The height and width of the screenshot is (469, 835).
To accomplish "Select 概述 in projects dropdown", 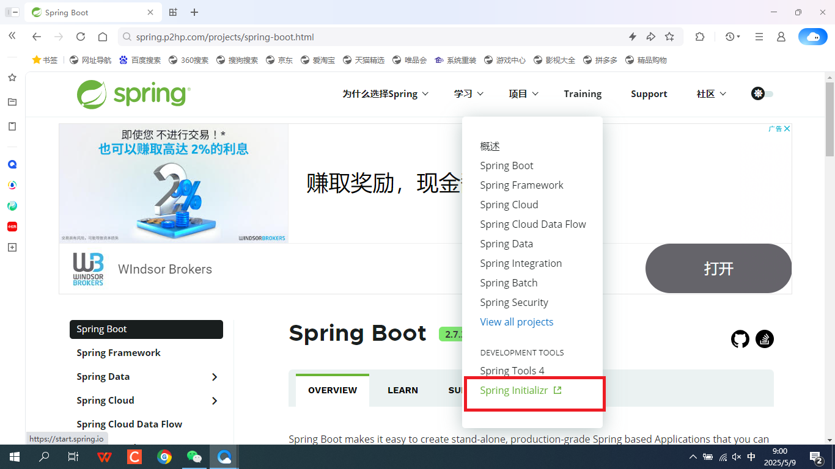I will (x=490, y=146).
